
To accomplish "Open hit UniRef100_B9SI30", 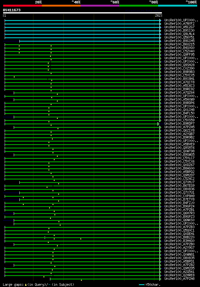I will 179,31.
